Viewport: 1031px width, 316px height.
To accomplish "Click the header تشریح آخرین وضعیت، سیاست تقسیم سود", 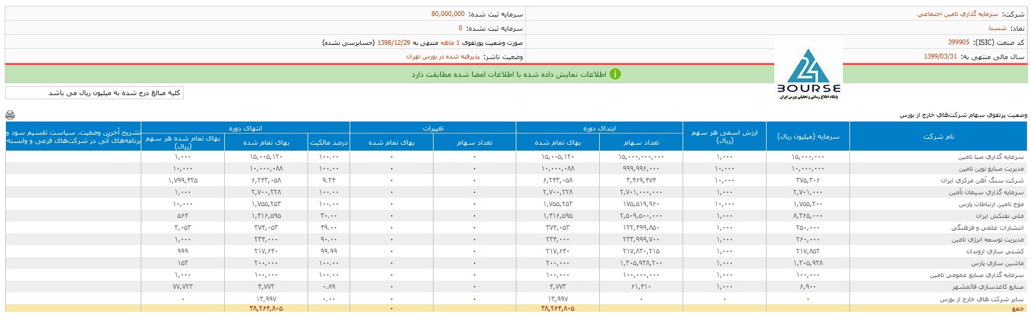I will (x=73, y=136).
